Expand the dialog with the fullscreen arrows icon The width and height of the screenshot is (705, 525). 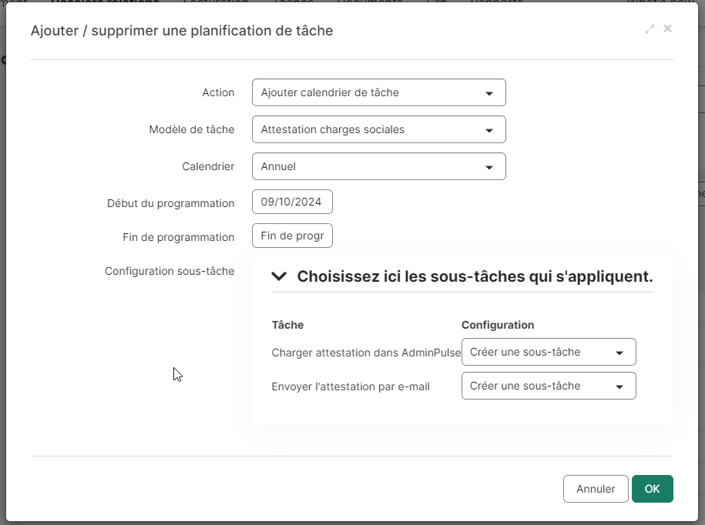650,30
